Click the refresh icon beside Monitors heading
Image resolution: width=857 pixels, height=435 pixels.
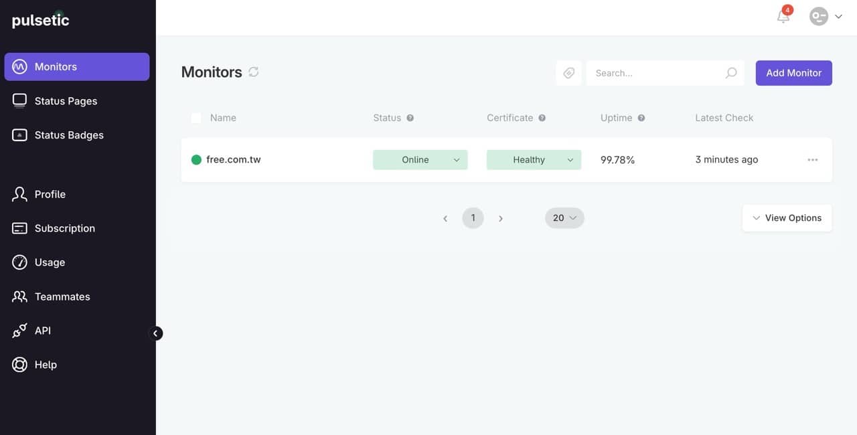pyautogui.click(x=254, y=72)
